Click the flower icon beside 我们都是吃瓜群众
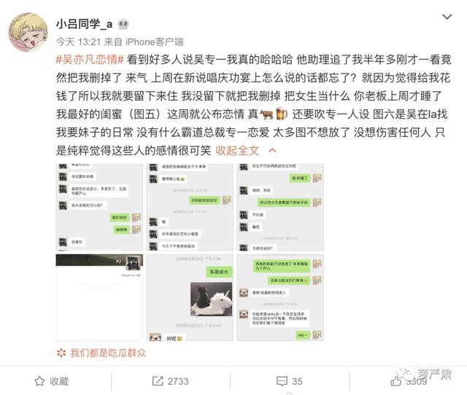 pos(61,353)
